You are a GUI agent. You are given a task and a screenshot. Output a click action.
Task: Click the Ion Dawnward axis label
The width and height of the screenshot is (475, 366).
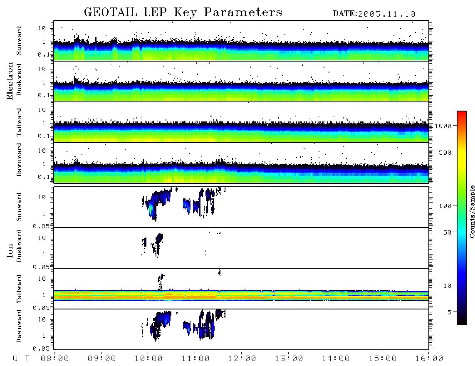click(19, 326)
